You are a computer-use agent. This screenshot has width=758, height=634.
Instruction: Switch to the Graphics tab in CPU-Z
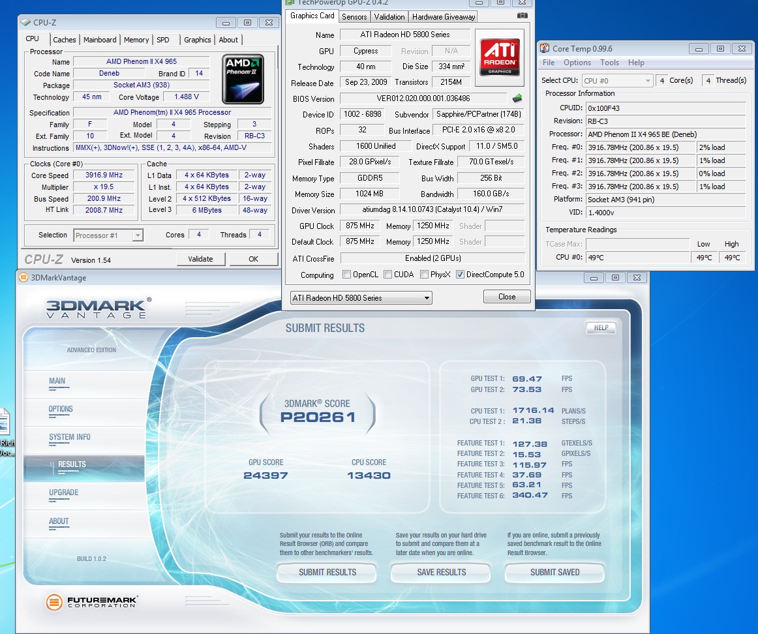click(x=197, y=40)
